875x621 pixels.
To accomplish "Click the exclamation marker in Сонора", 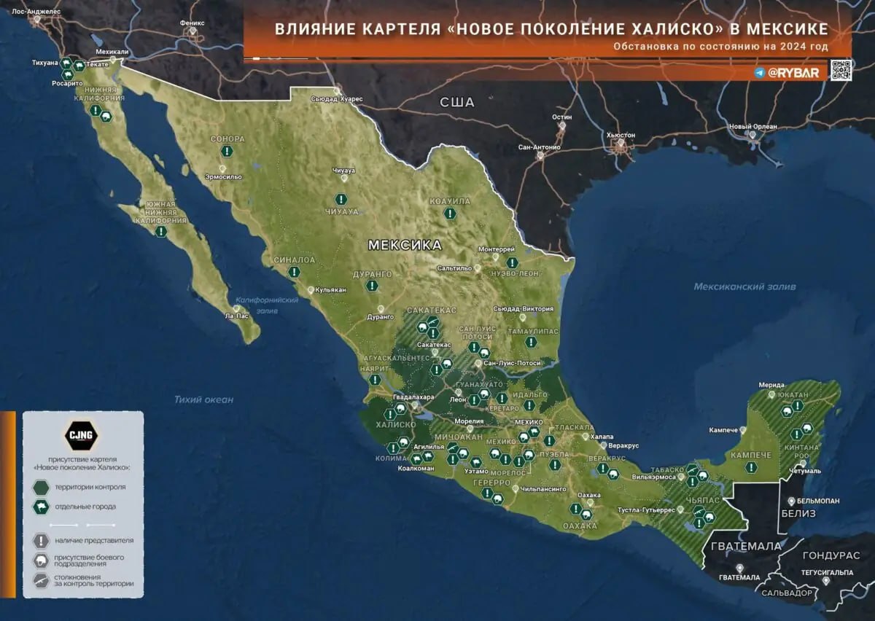I will [227, 152].
